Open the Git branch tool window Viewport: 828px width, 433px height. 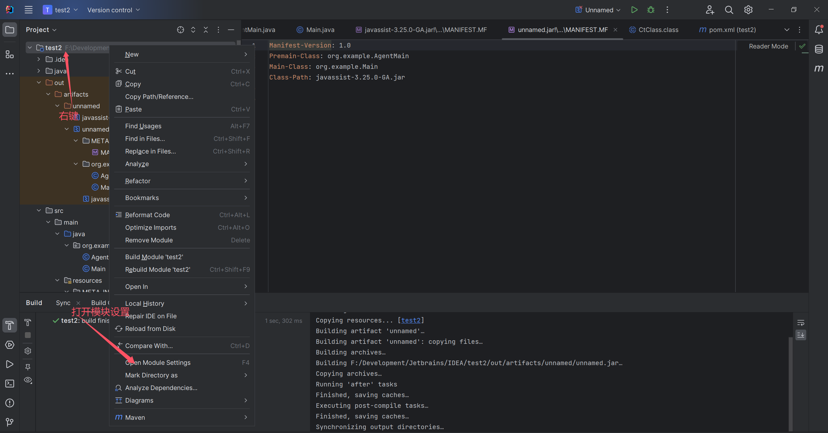[x=10, y=422]
